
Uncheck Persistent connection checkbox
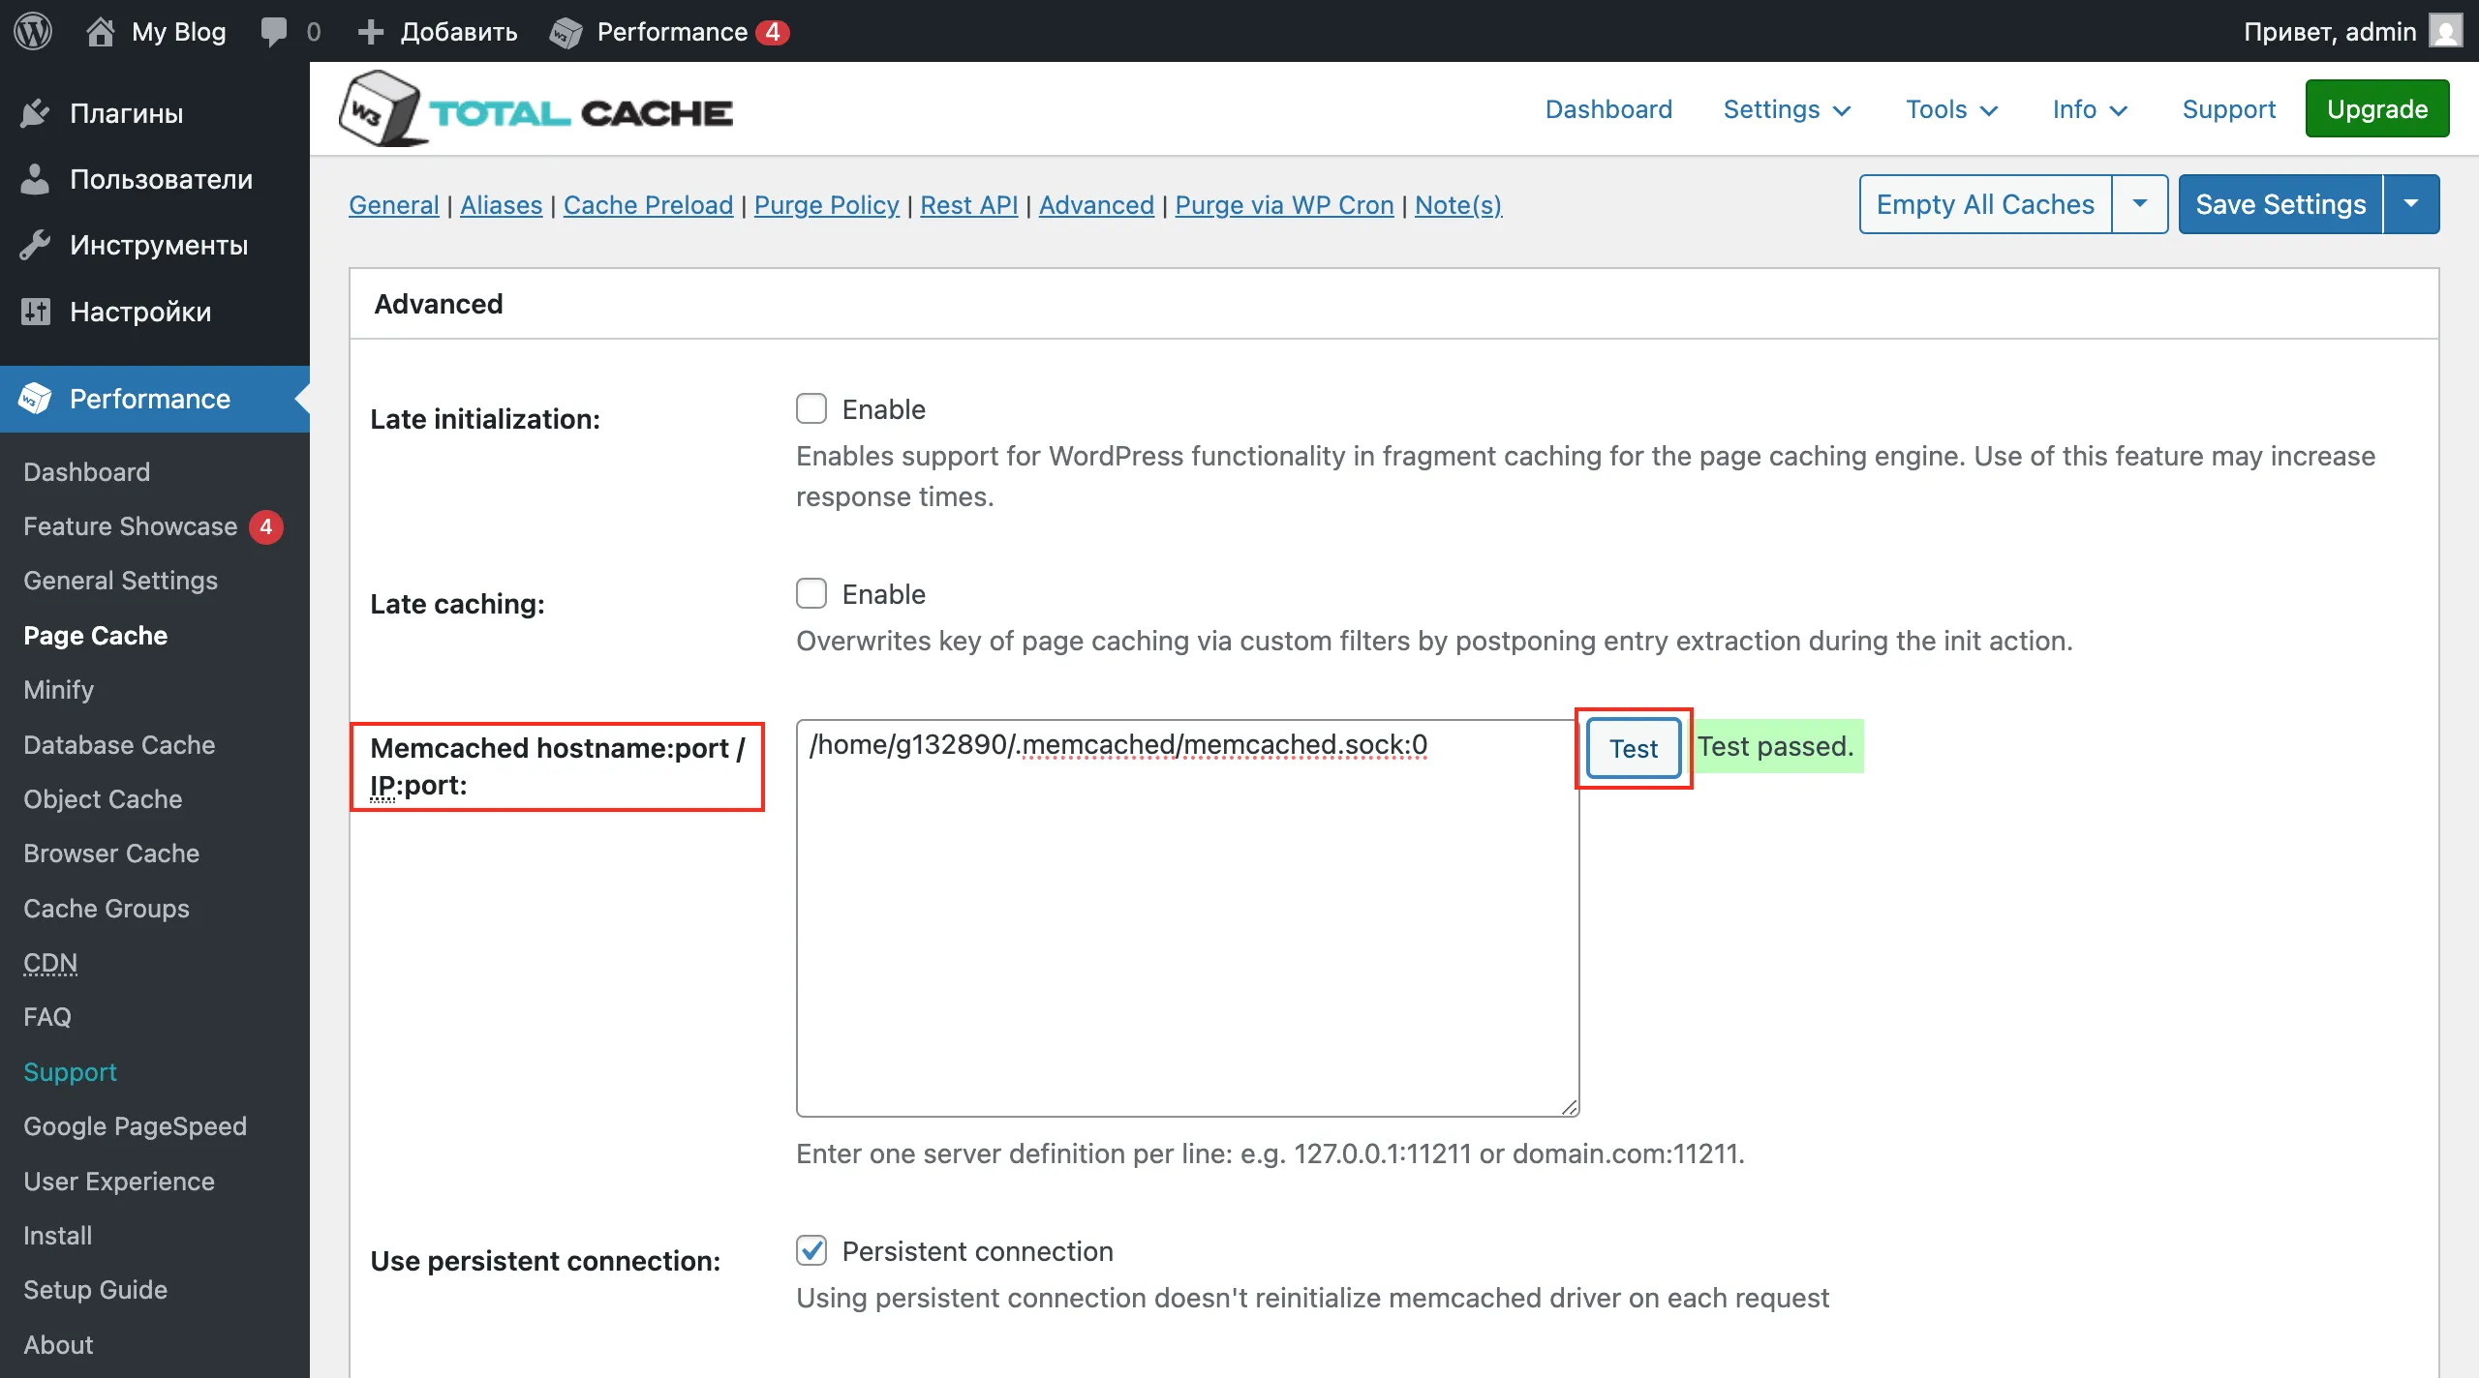point(811,1250)
